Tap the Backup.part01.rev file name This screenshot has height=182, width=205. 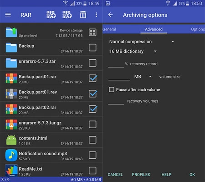[38, 92]
